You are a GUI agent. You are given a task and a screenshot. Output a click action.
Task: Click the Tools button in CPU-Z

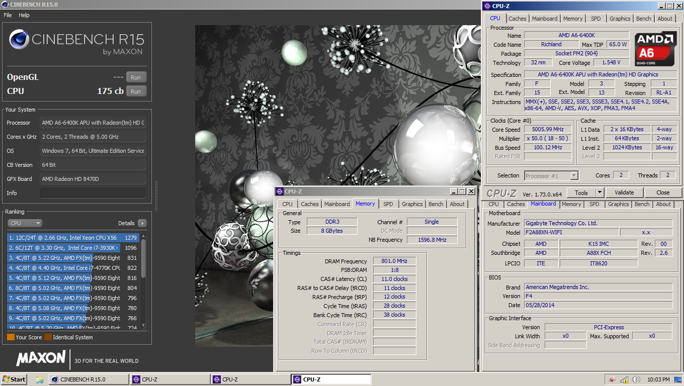pyautogui.click(x=581, y=192)
